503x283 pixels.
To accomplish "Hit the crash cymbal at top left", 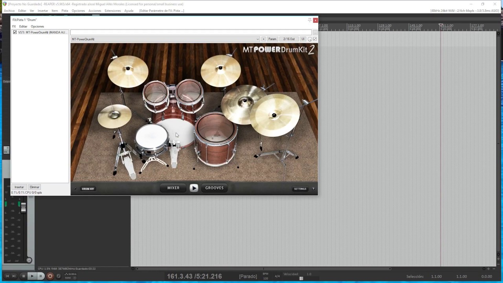I will click(x=128, y=71).
